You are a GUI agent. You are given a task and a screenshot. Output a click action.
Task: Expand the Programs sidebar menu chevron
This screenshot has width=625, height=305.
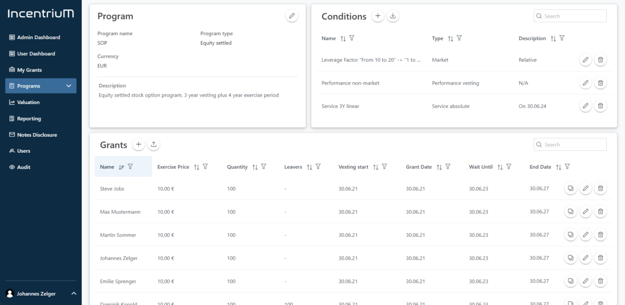69,86
